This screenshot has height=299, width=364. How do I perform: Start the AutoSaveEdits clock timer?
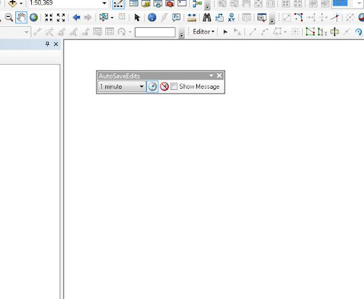click(x=152, y=87)
